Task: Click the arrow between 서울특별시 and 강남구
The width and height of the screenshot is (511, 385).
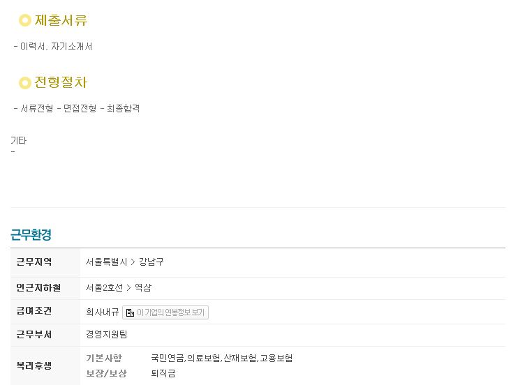Action: tap(133, 262)
